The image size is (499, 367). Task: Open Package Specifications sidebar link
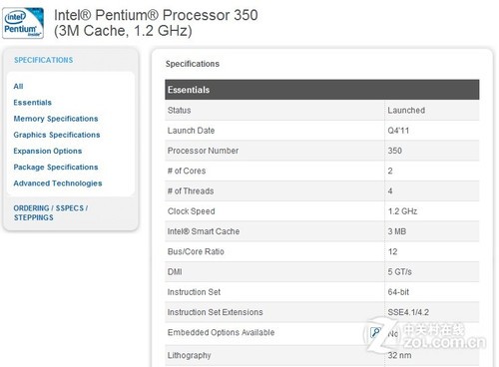tap(56, 168)
